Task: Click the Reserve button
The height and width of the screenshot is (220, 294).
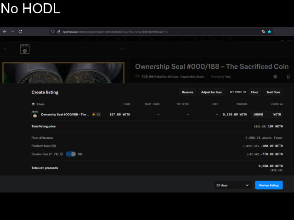Action: pyautogui.click(x=187, y=92)
